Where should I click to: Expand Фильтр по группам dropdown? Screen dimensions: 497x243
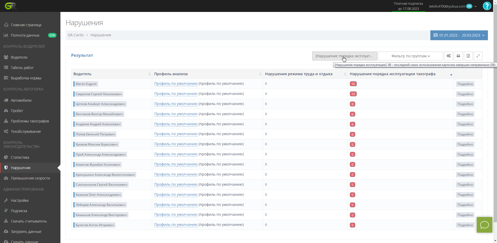coord(410,56)
